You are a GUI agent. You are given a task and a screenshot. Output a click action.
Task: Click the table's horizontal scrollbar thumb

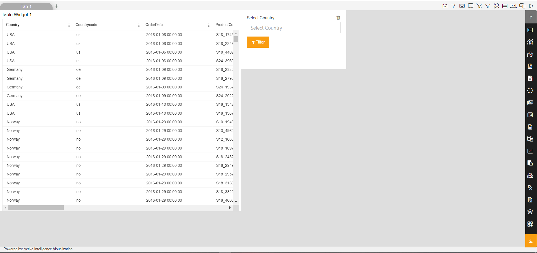[x=36, y=208]
